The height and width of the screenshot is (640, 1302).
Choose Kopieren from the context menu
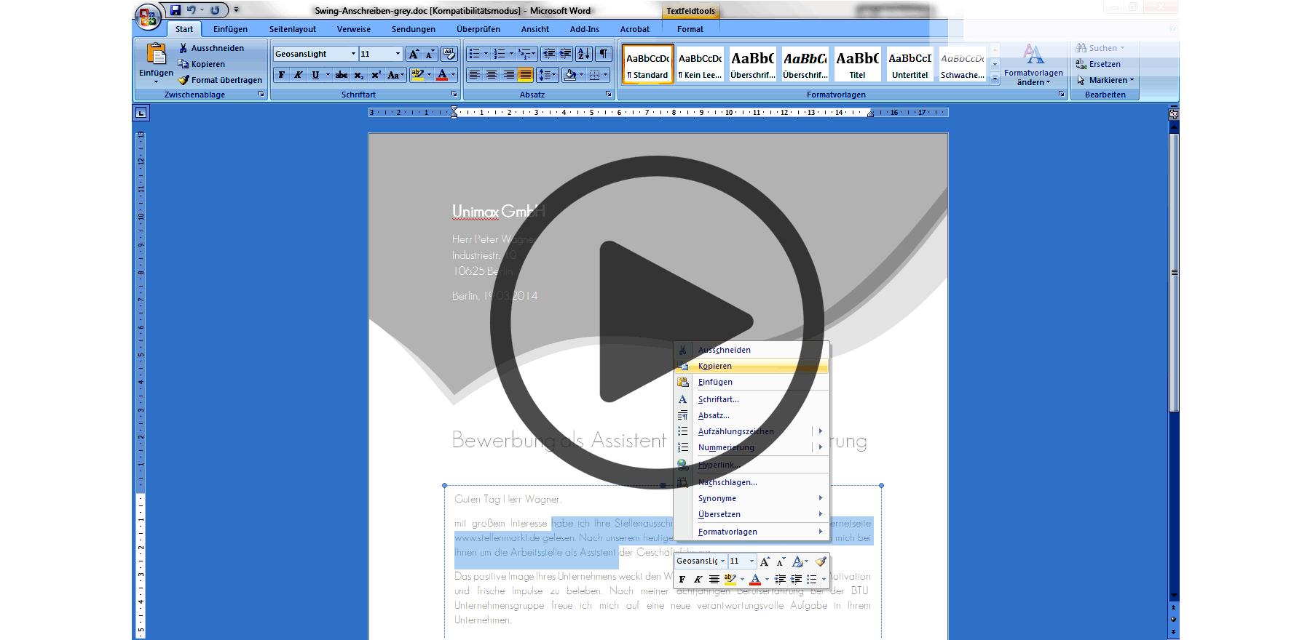(x=715, y=366)
